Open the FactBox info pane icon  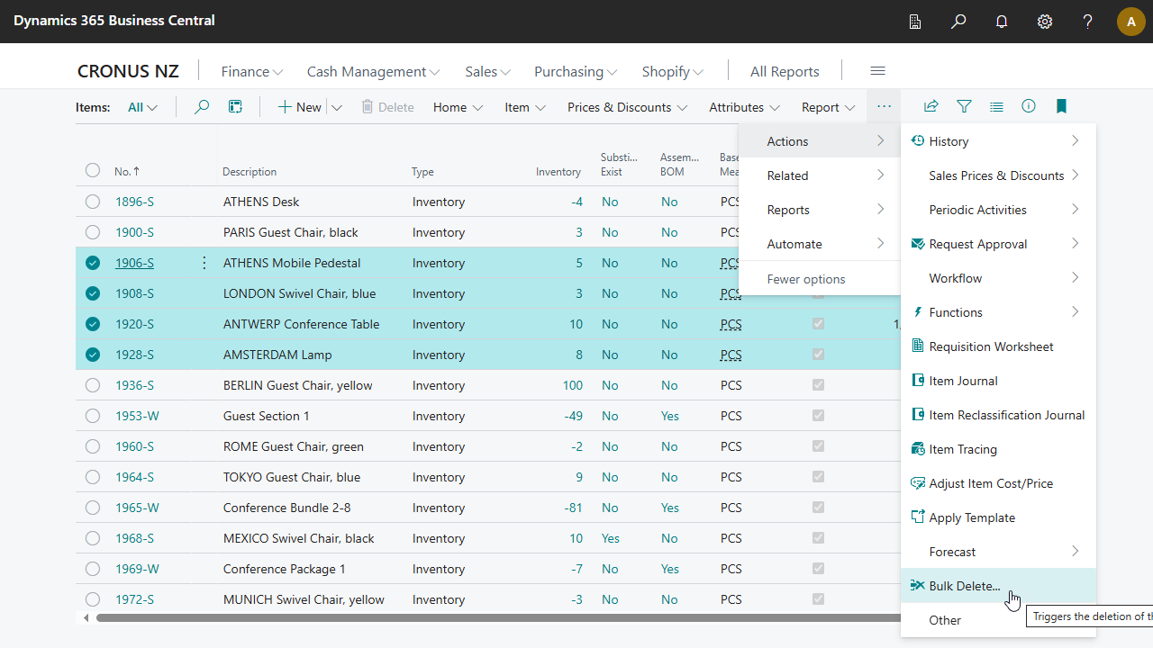[1029, 106]
